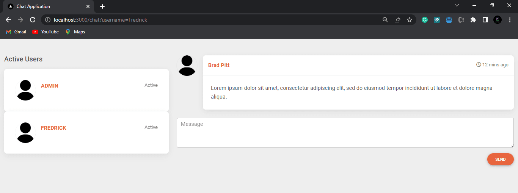This screenshot has width=518, height=193.
Task: Toggle the browser side panel
Action: click(x=485, y=20)
